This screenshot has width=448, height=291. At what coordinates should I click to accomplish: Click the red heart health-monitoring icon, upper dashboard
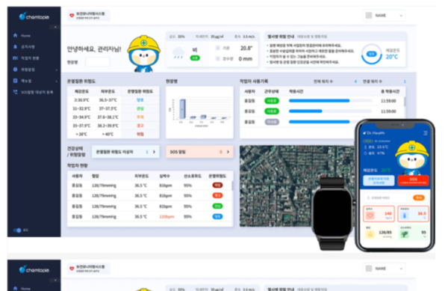coord(72,16)
